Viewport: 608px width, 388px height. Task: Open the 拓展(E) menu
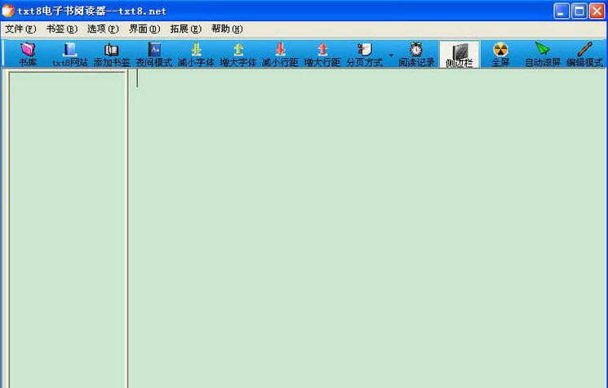click(x=186, y=29)
